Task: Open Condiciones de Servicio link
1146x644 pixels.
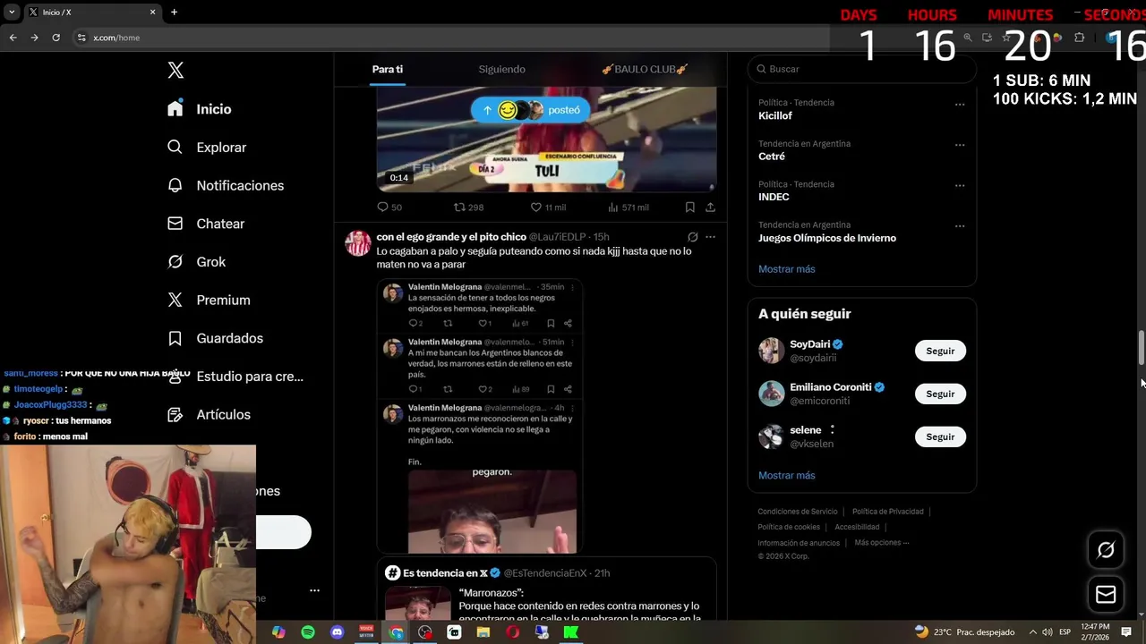Action: 798,512
